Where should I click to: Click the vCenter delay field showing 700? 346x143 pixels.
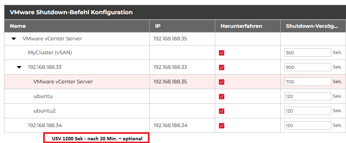(x=308, y=82)
